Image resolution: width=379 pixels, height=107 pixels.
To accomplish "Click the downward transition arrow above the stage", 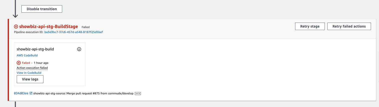I will point(15,9).
